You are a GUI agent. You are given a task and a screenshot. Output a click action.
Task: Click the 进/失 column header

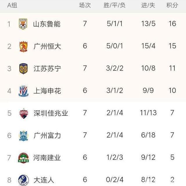148,6
